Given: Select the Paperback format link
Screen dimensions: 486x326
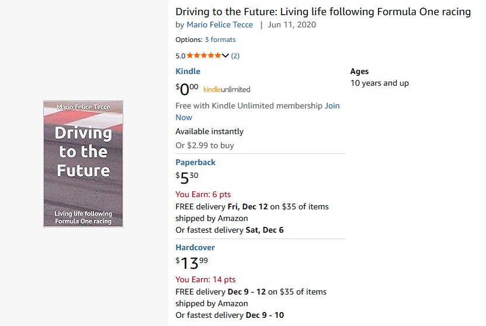Looking at the screenshot, I should tap(195, 162).
